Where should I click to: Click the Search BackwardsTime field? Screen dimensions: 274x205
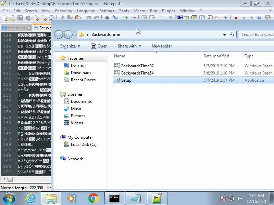pos(256,35)
